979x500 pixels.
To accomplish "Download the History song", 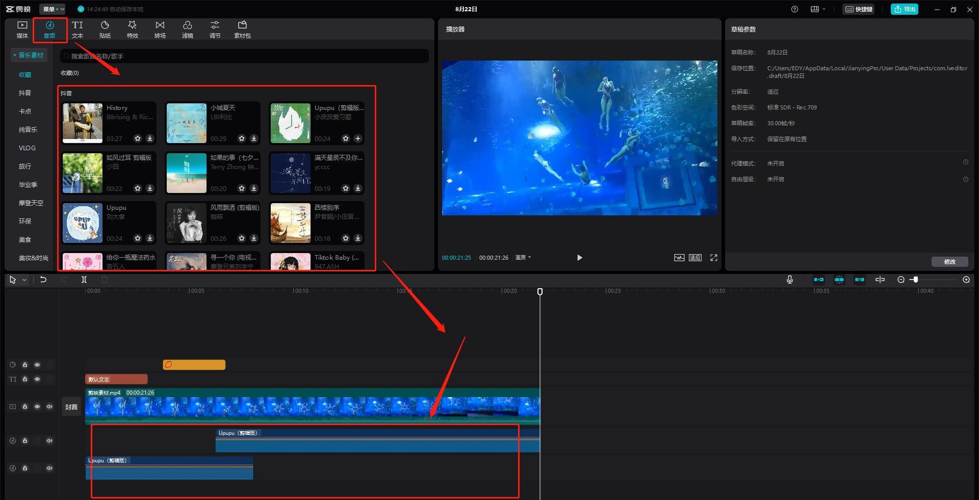I will click(150, 138).
